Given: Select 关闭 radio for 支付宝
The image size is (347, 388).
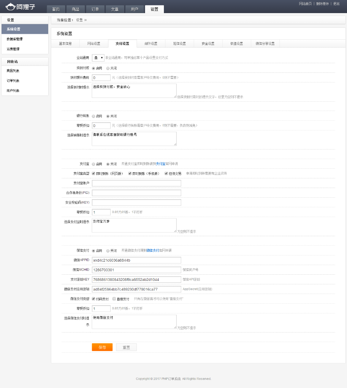Looking at the screenshot, I should (108, 164).
